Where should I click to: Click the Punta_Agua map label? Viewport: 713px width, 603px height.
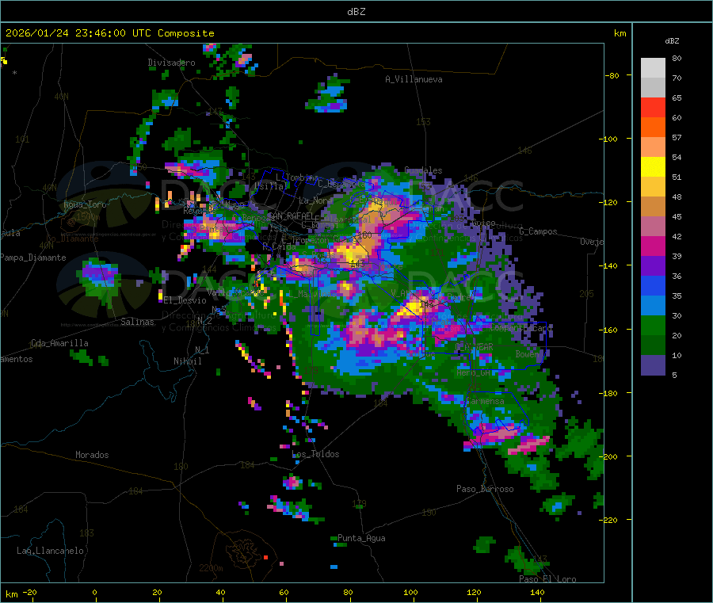pos(361,538)
